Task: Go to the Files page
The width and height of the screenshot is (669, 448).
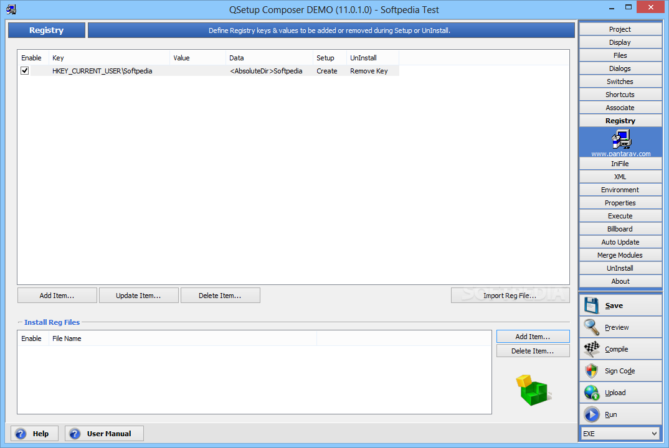Action: (x=620, y=55)
